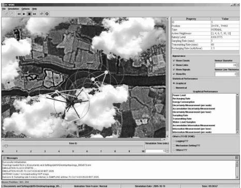Enable the Mechanism Setting??? checkbox

pos(174,146)
